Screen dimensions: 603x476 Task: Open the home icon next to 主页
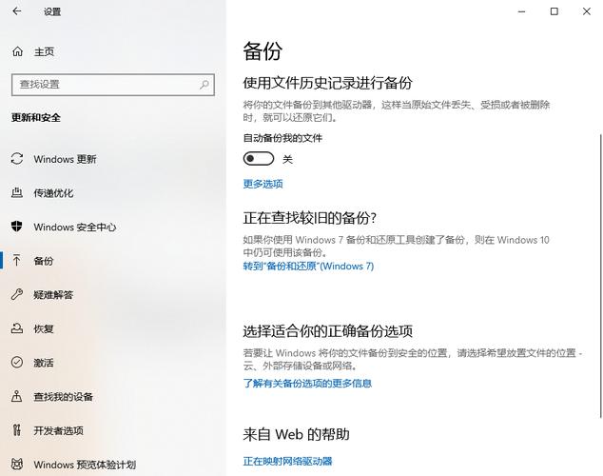(x=17, y=51)
